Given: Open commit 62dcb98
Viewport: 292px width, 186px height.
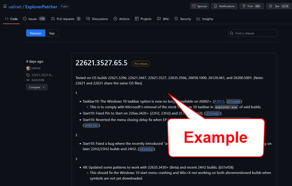Looking at the screenshot, I should tap(38, 80).
